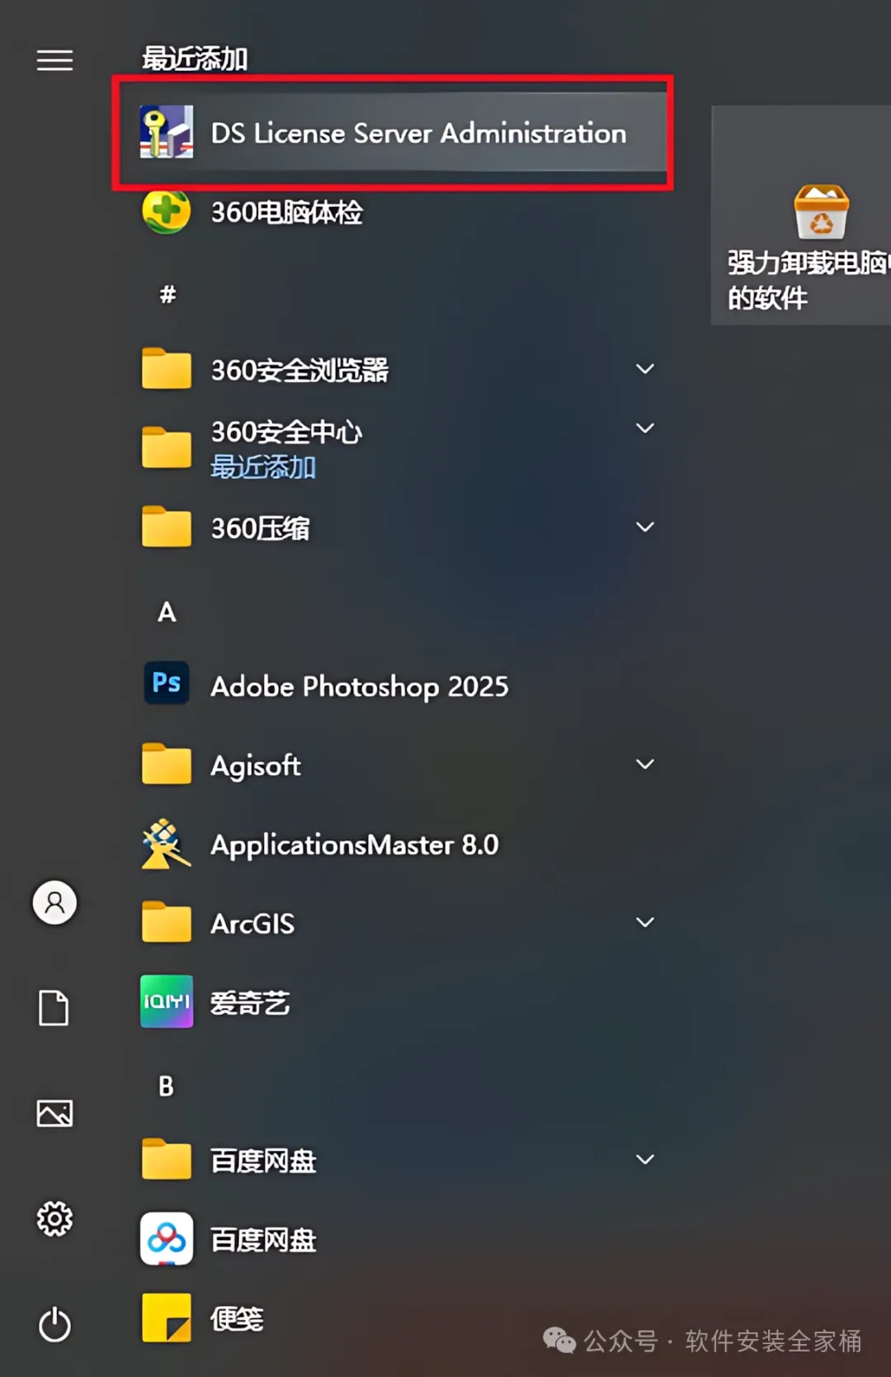Click the 便笺 sticky notes icon

(167, 1318)
